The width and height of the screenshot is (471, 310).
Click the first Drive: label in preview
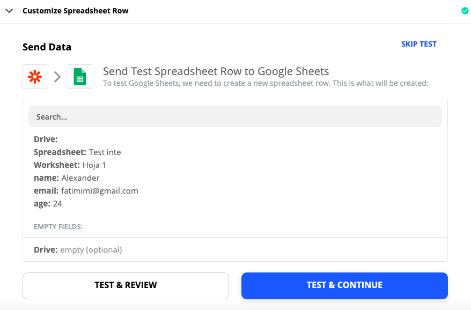pos(46,139)
